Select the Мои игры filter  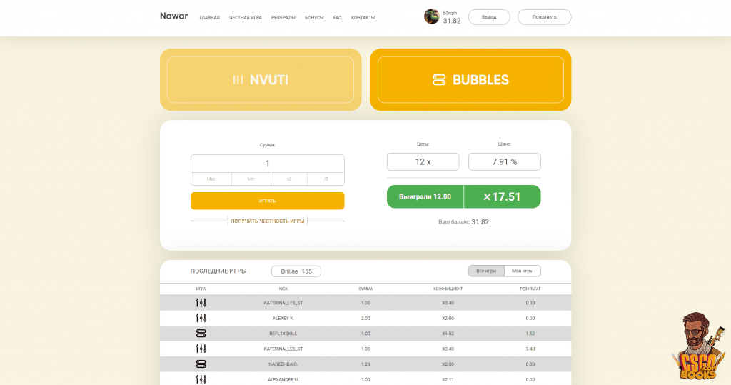coord(523,271)
